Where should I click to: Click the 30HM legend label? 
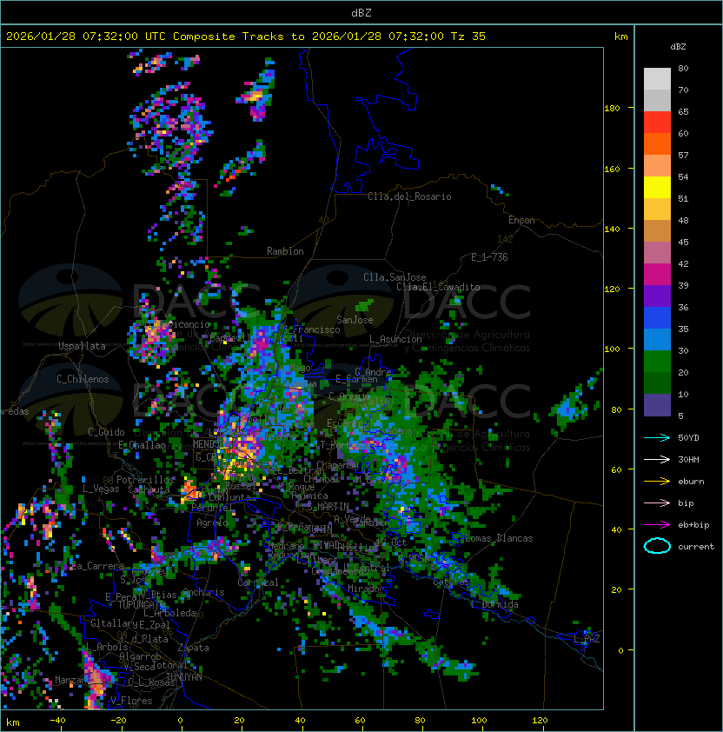688,460
